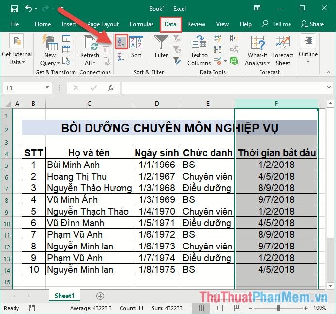Select the row 5 header
This screenshot has height=314, width=336.
point(7,165)
